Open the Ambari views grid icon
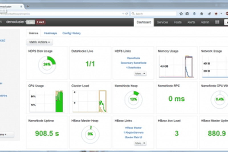Viewport: 228px width, 152px height. pos(217,22)
